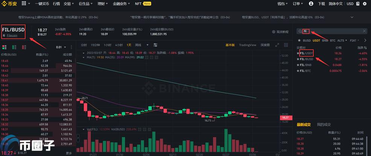Expand the FIAT market dropdown
This screenshot has width=371, height=156.
click(x=354, y=40)
